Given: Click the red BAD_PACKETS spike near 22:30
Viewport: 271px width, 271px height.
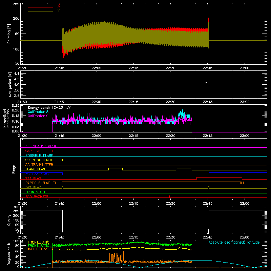Looking at the screenshot, I should click(170, 196).
